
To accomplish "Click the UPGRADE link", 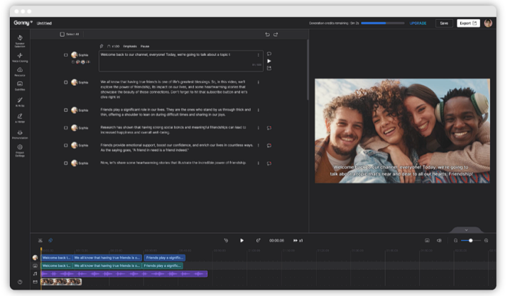I will pyautogui.click(x=418, y=23).
